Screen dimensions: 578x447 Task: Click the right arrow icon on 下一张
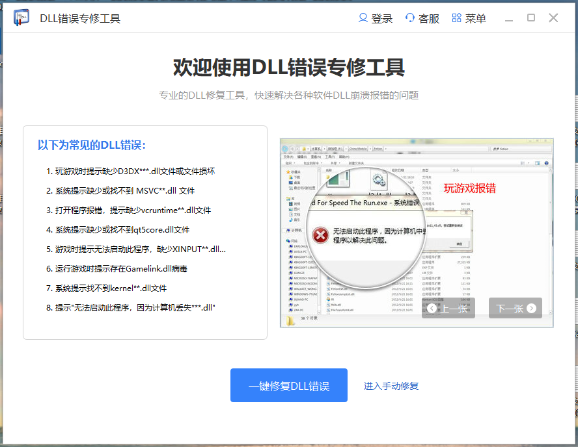[x=531, y=309]
